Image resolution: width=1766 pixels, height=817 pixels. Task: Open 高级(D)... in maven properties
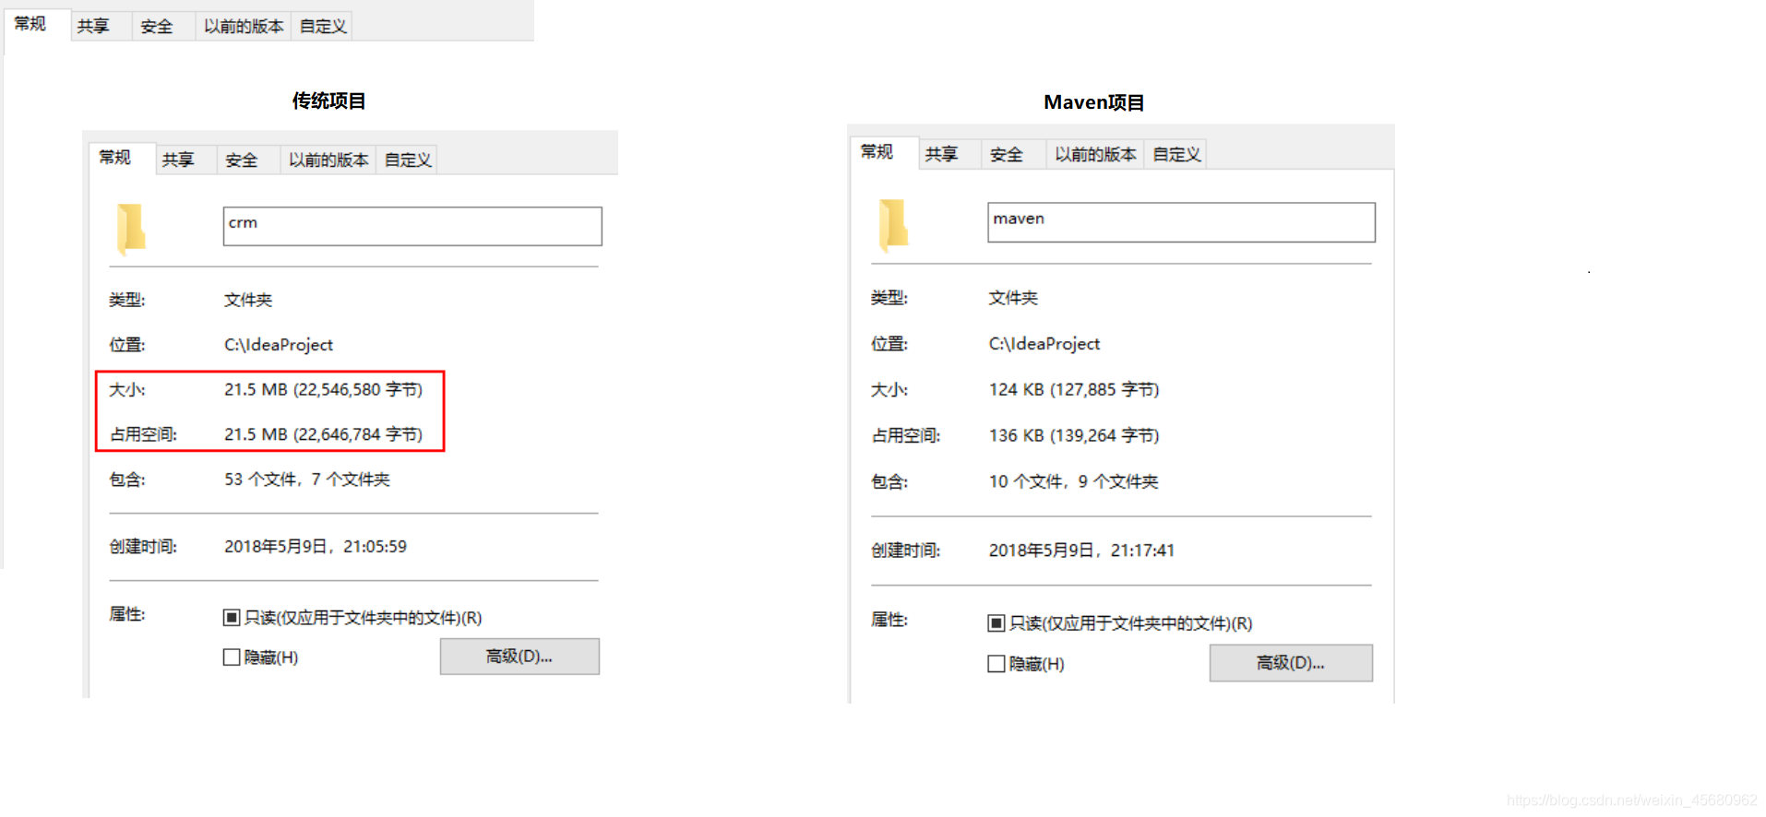coord(1291,663)
